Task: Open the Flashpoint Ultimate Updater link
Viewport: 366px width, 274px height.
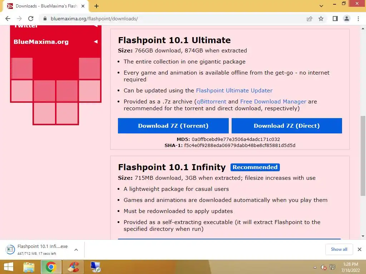Action: [x=234, y=90]
